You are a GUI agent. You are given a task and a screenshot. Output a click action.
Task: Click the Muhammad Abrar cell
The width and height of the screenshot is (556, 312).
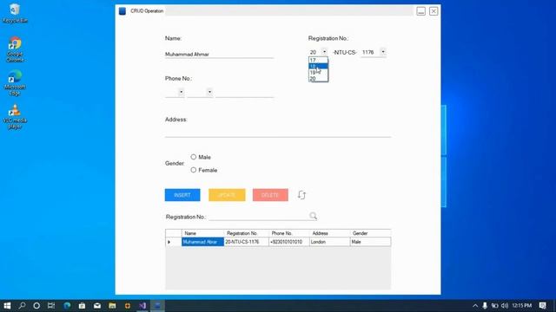tap(202, 242)
